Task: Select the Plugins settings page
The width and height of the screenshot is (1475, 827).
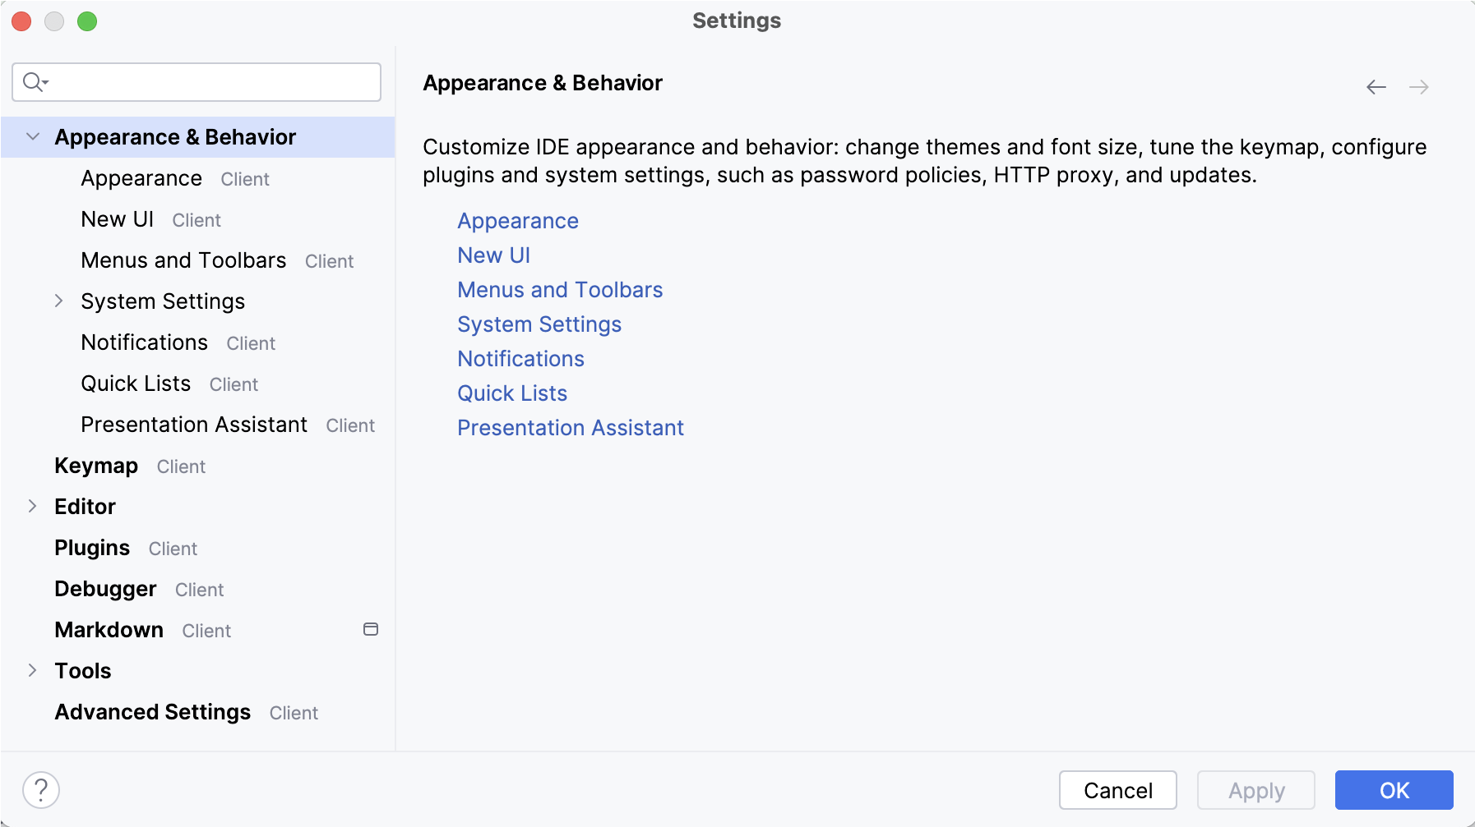Action: [x=91, y=547]
